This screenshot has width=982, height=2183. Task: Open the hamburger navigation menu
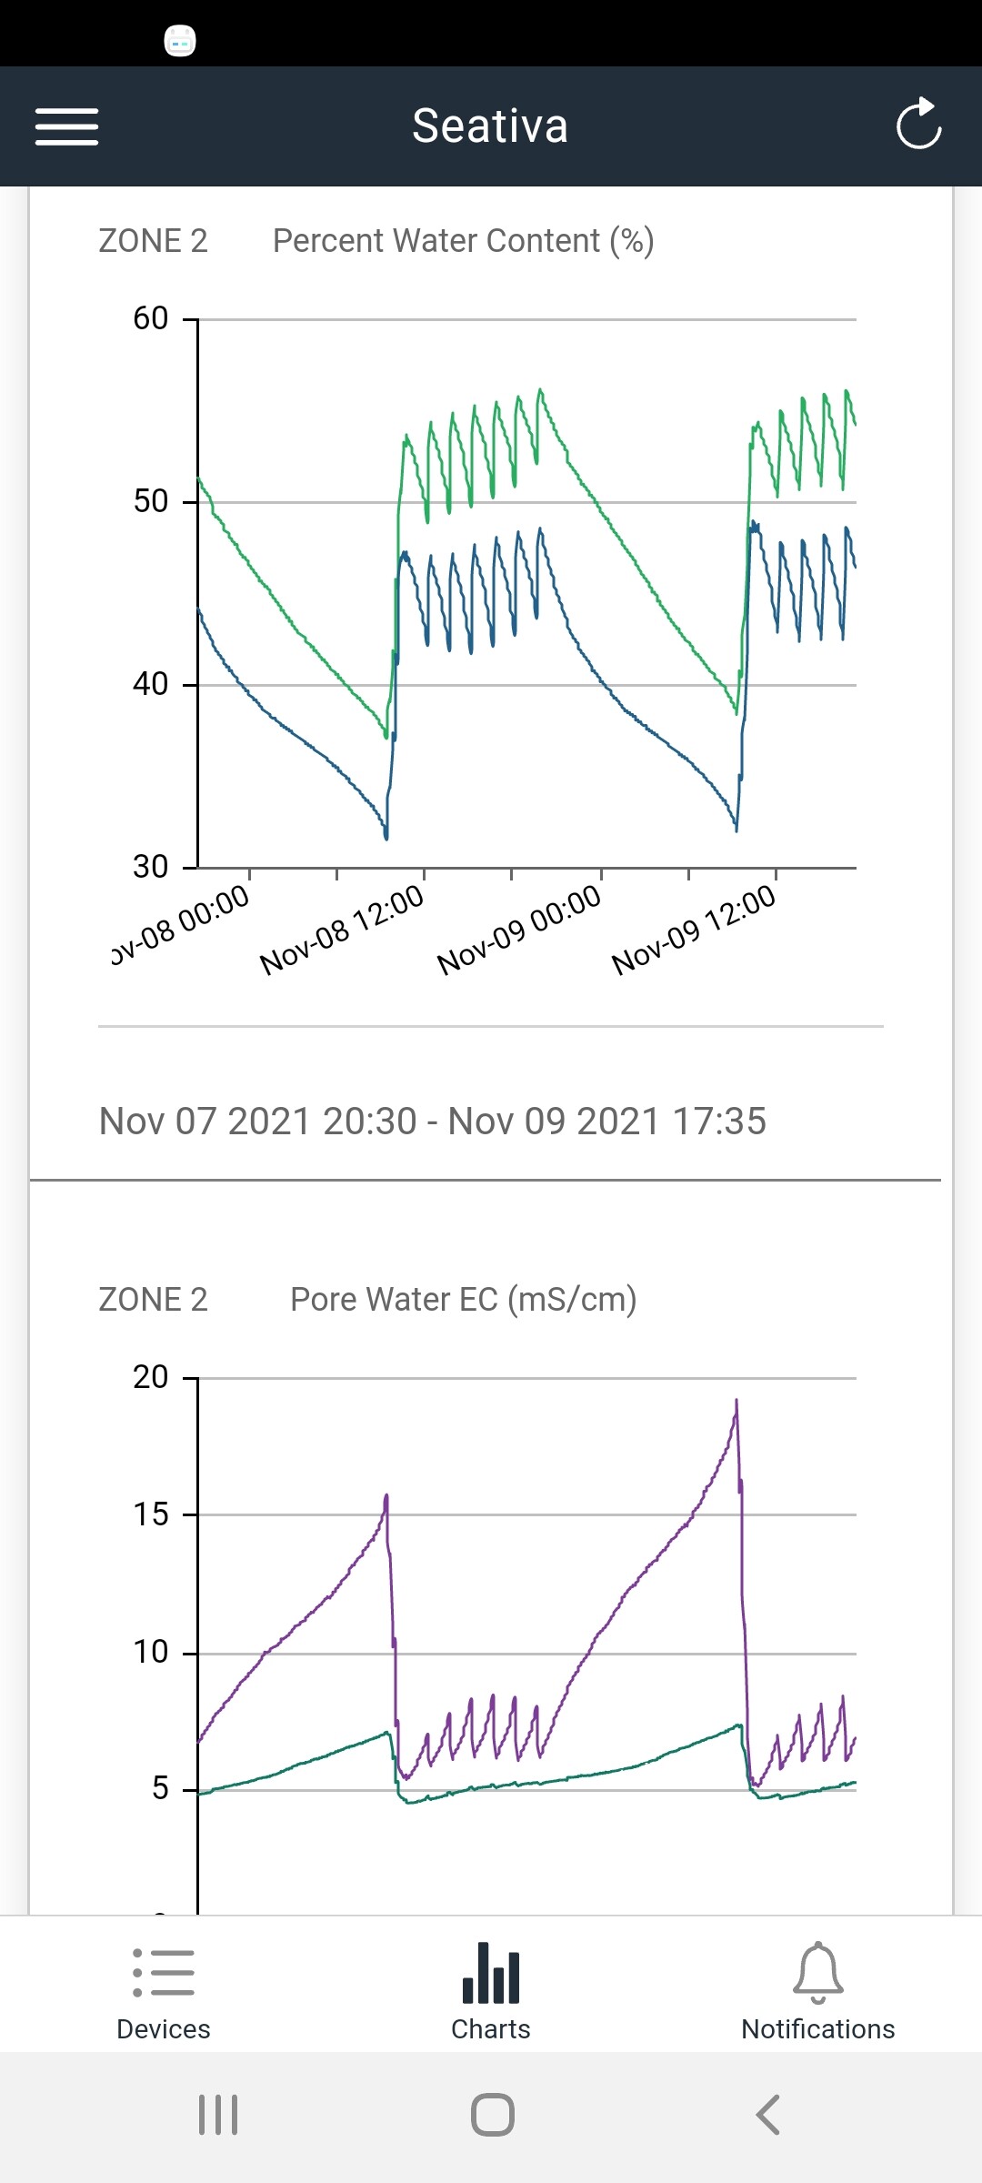click(66, 126)
